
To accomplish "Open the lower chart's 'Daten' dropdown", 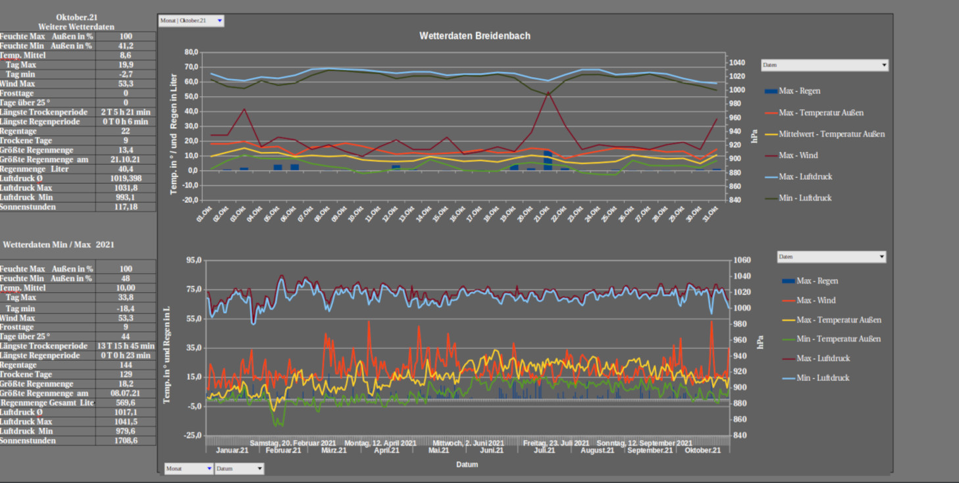I will tap(831, 257).
